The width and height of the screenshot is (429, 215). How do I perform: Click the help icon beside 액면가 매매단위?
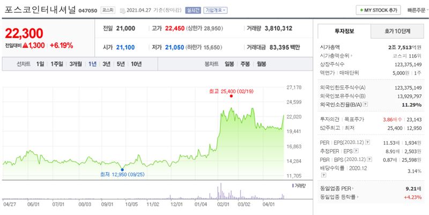[x=363, y=72]
